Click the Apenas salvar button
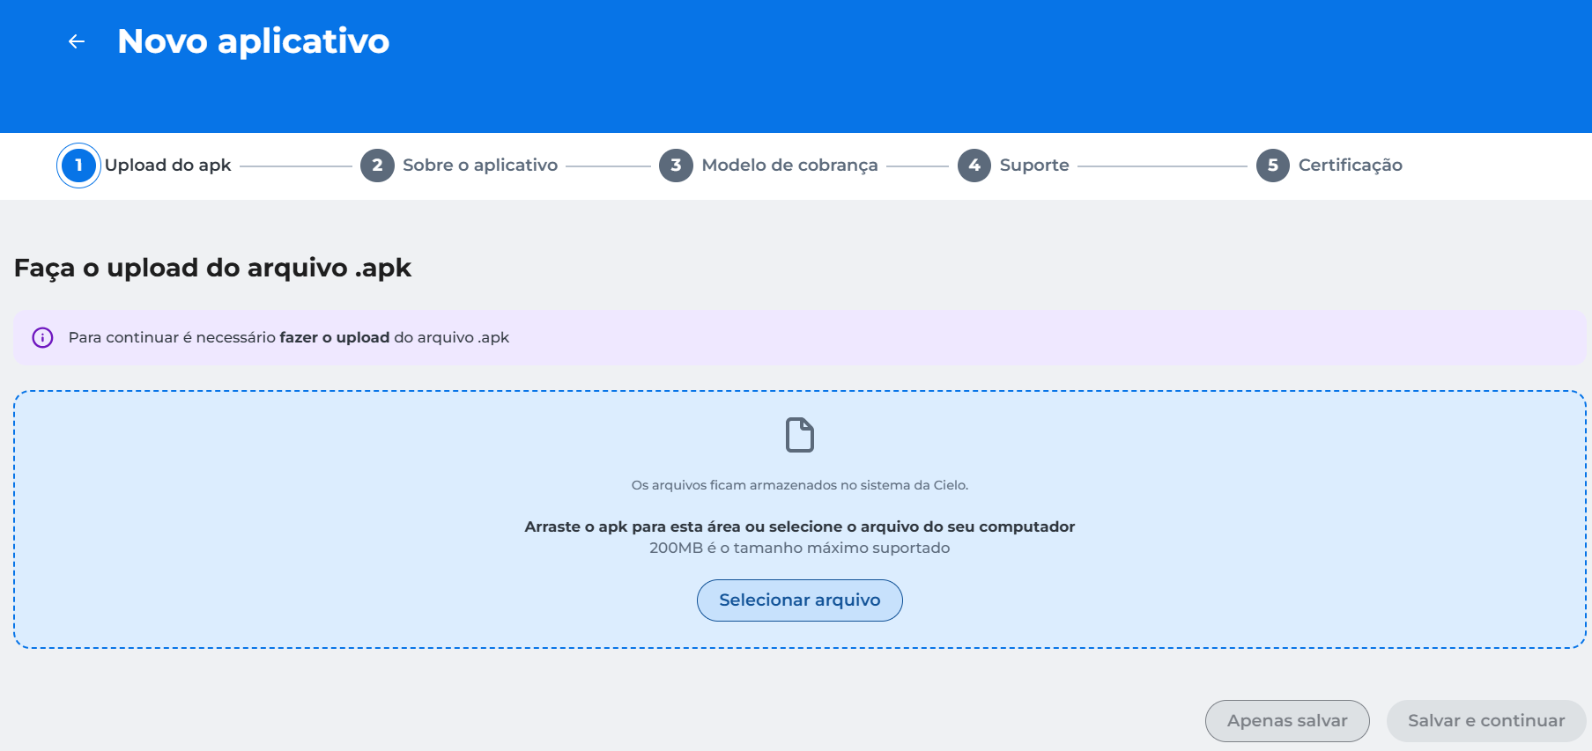The height and width of the screenshot is (751, 1592). (1287, 721)
